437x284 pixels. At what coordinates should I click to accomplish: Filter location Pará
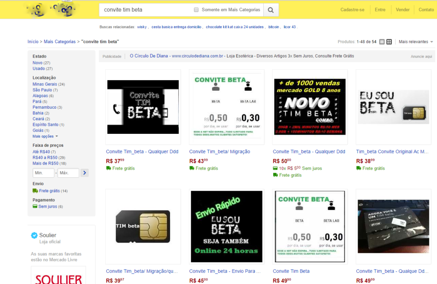[37, 101]
